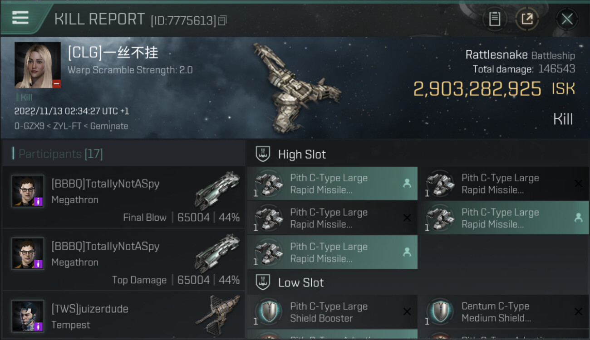590x340 pixels.
Task: Close the Kill Report window
Action: (x=567, y=19)
